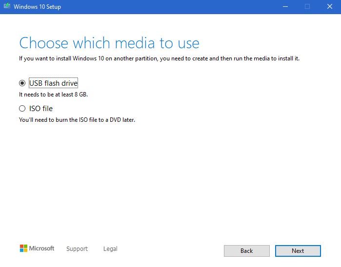Click the 'at least 8 GB' note
The width and height of the screenshot is (341, 267).
point(53,95)
